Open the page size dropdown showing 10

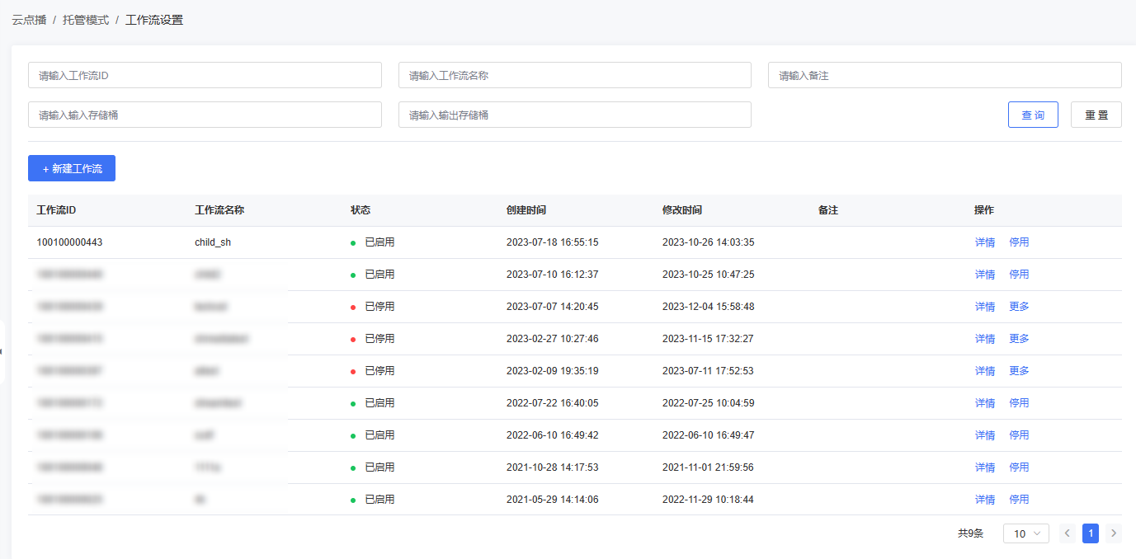(1025, 533)
